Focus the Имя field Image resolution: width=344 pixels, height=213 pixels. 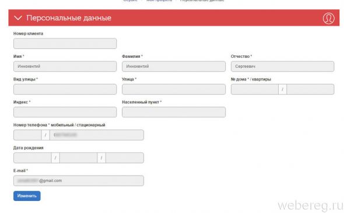(65, 67)
